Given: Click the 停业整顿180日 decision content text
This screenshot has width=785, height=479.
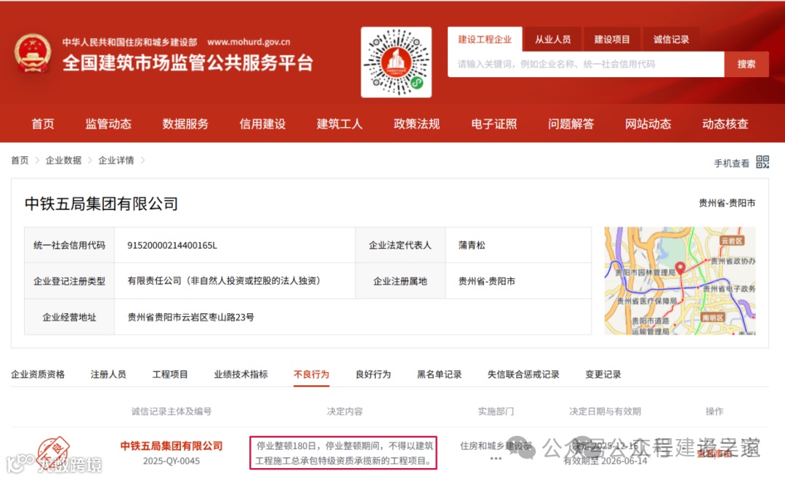Looking at the screenshot, I should [343, 453].
